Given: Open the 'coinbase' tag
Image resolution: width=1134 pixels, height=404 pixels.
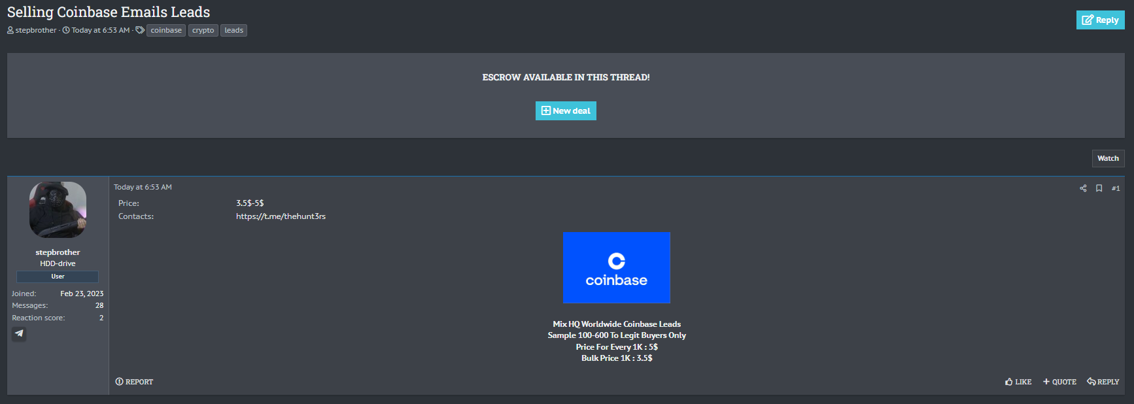Looking at the screenshot, I should (166, 30).
